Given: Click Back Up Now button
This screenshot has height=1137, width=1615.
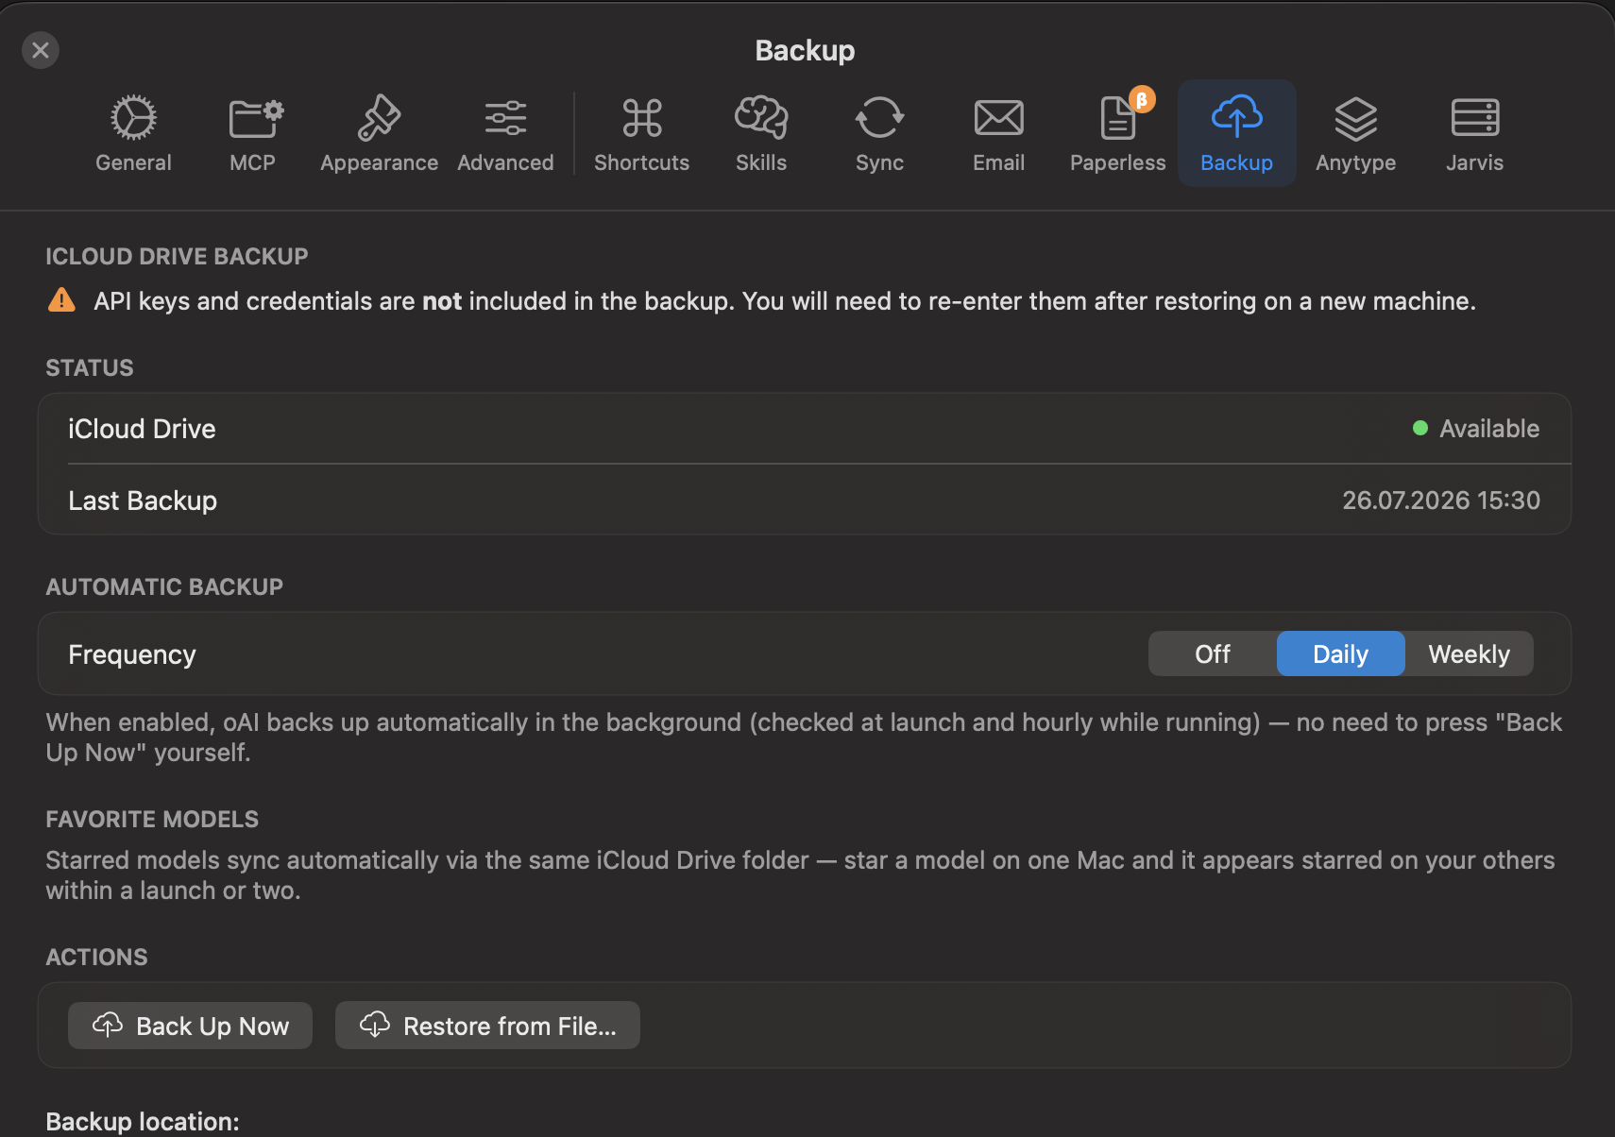Looking at the screenshot, I should 190,1026.
